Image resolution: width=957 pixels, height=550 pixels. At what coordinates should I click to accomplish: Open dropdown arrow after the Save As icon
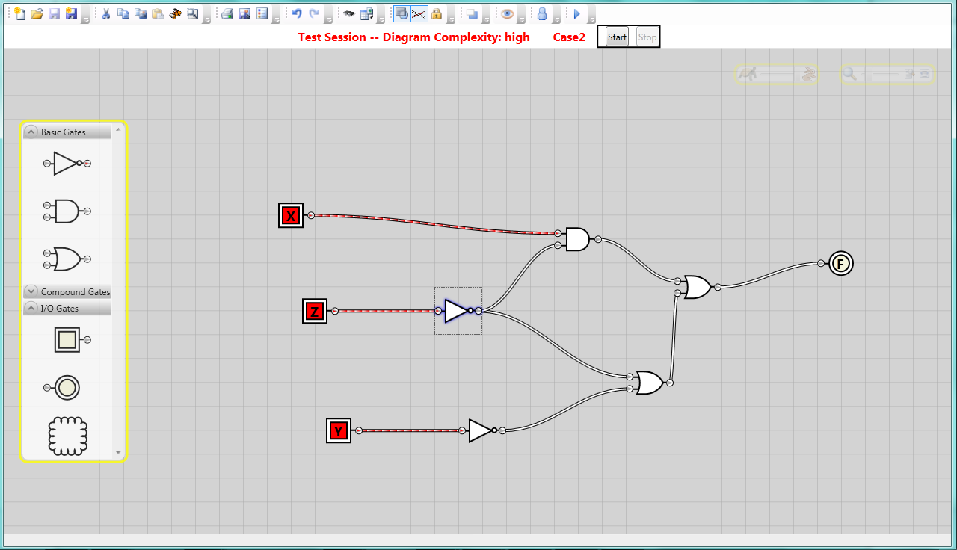click(85, 16)
